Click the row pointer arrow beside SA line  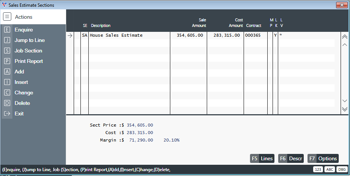70,36
